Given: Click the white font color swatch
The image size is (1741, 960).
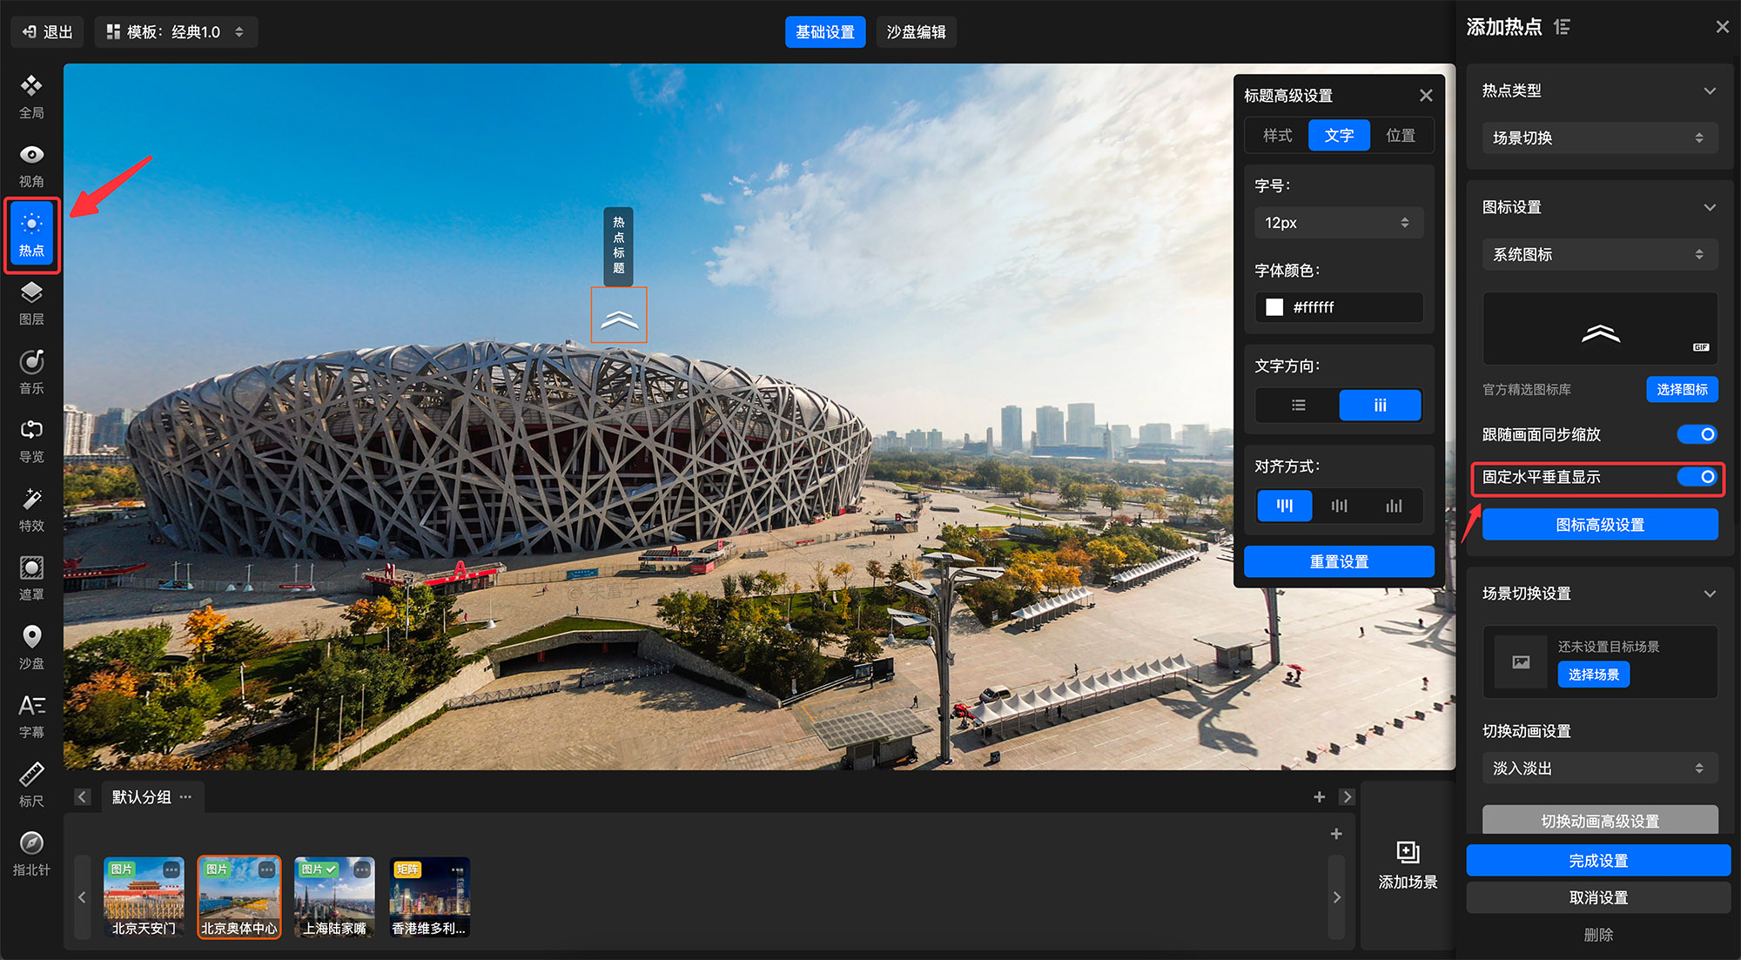Looking at the screenshot, I should [1274, 307].
